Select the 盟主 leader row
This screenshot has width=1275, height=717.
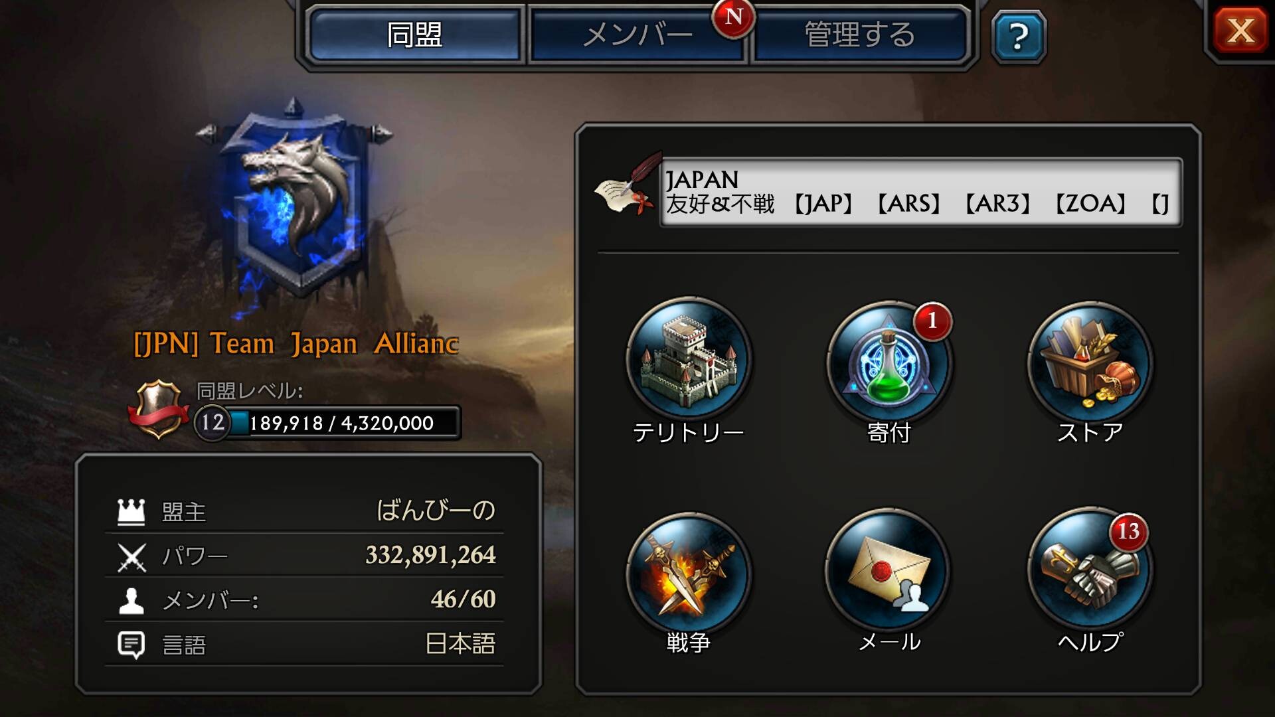(304, 511)
